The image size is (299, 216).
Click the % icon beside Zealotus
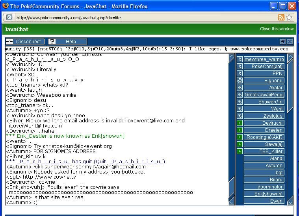tap(240, 116)
